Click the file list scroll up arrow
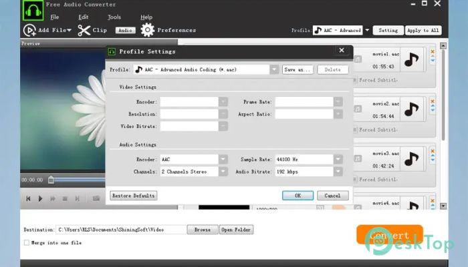 point(443,45)
